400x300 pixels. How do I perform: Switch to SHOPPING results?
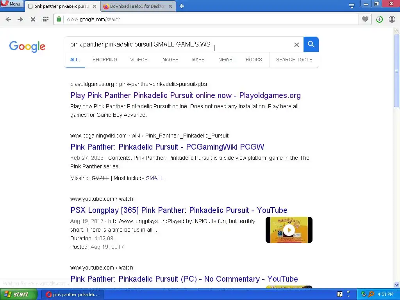tap(105, 60)
